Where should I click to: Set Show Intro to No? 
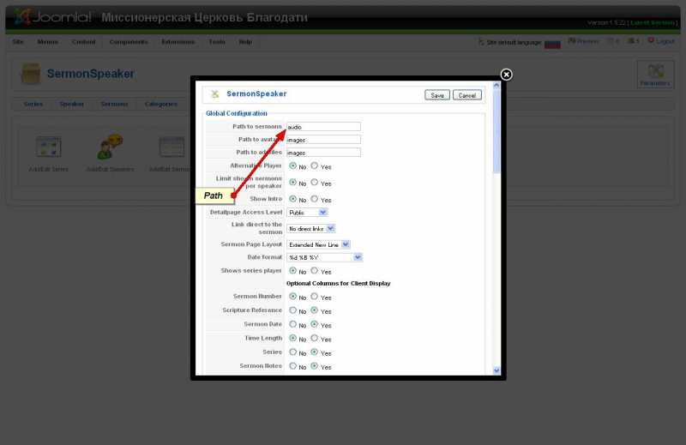(x=292, y=199)
